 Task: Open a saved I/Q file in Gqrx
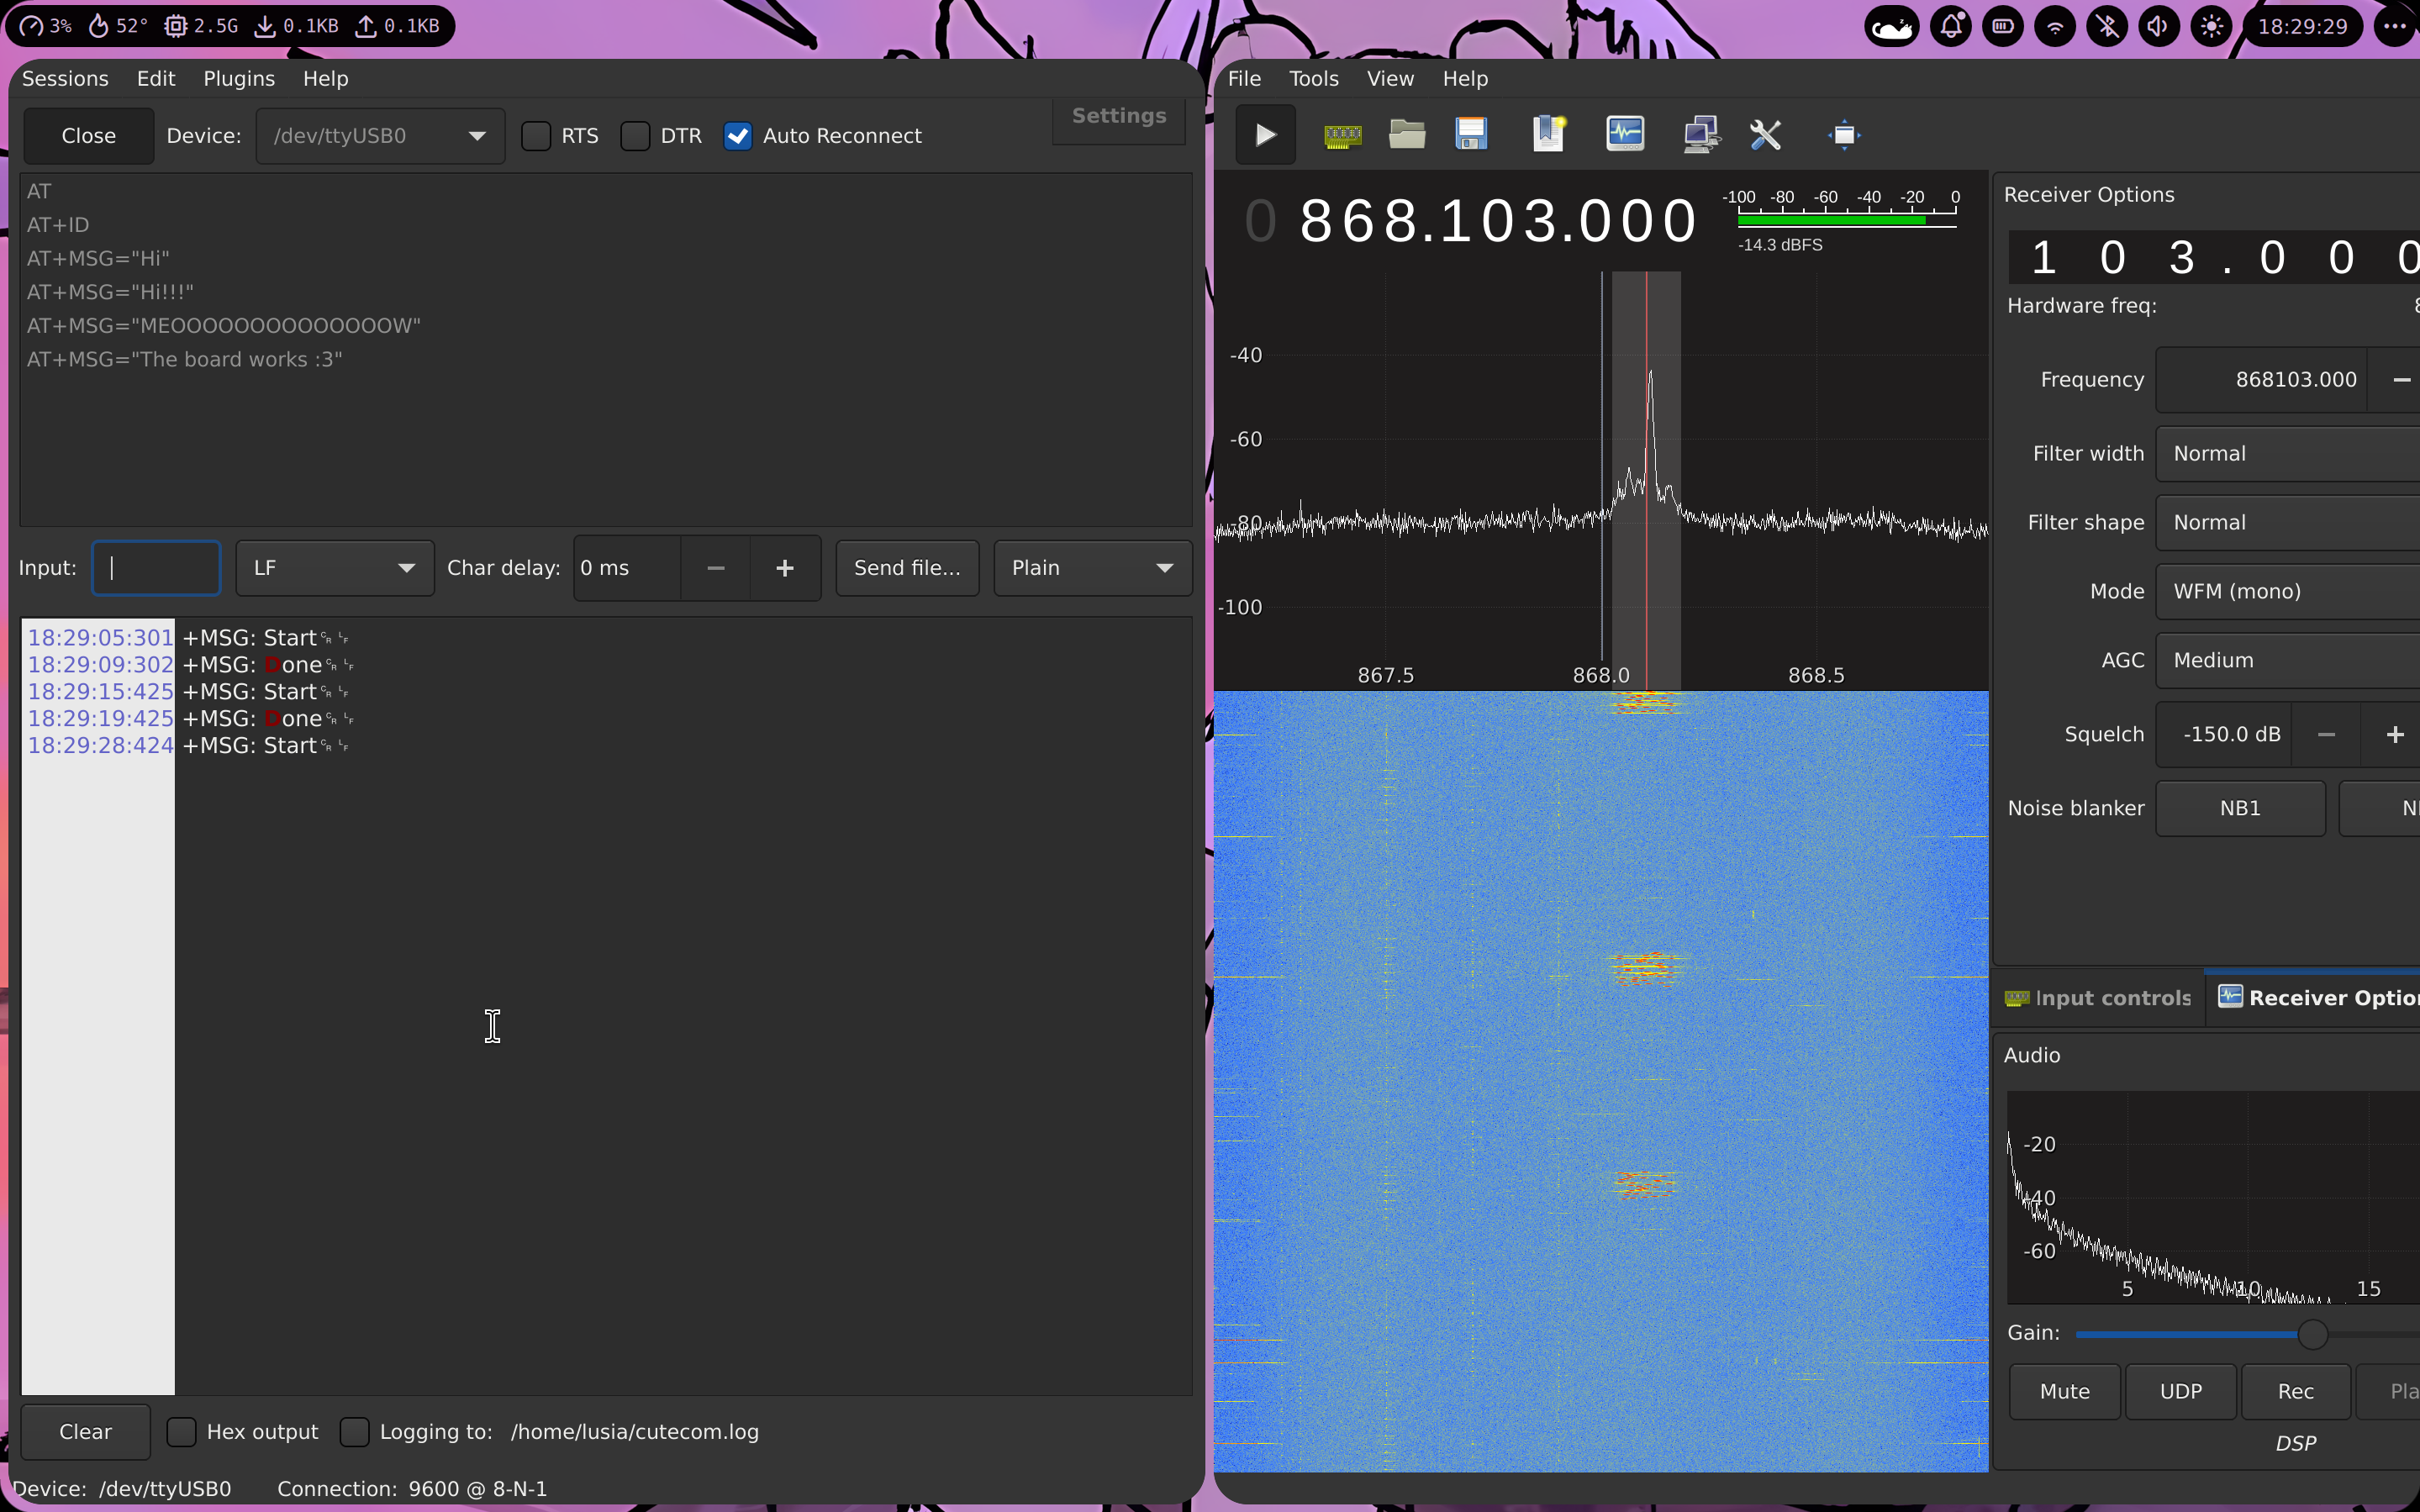(x=1407, y=134)
